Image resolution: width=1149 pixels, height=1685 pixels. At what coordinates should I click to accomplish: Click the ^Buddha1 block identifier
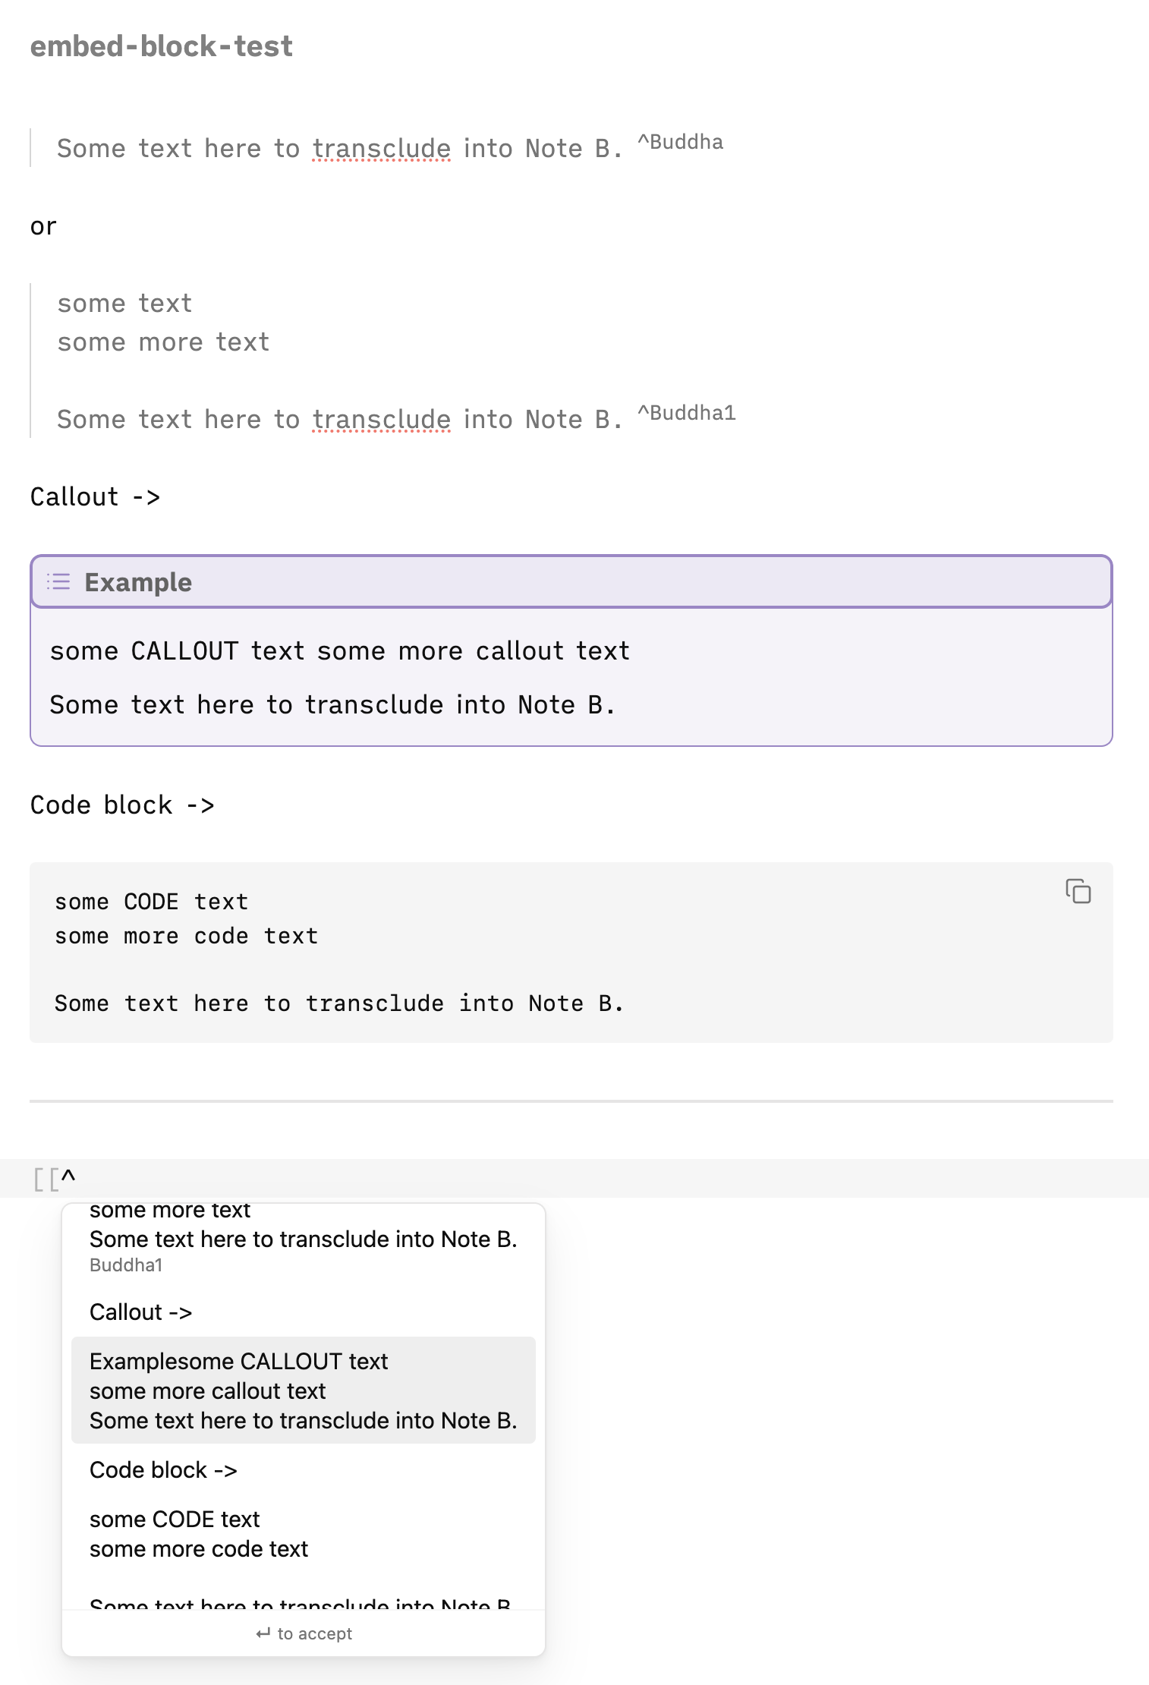point(686,413)
